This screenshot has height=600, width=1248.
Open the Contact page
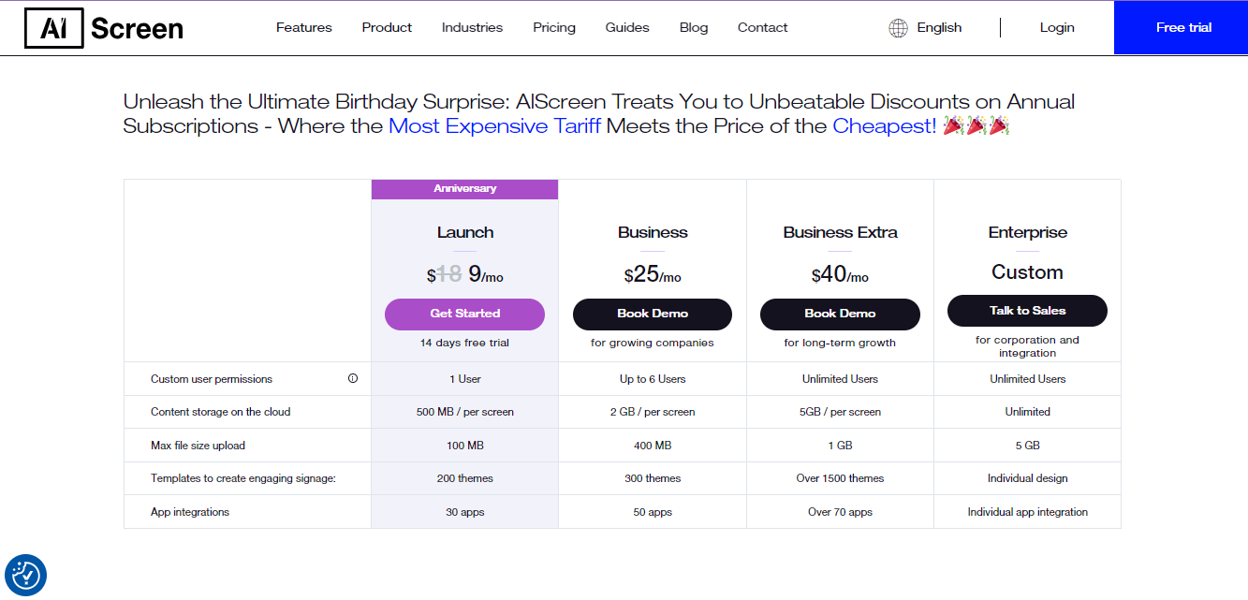[762, 28]
